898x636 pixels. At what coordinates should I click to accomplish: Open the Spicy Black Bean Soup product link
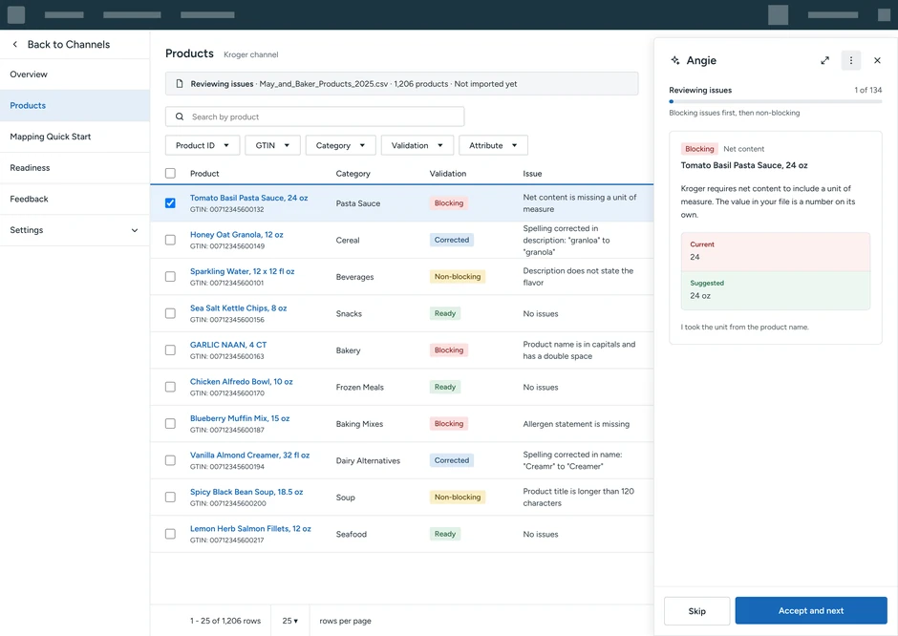pos(246,492)
